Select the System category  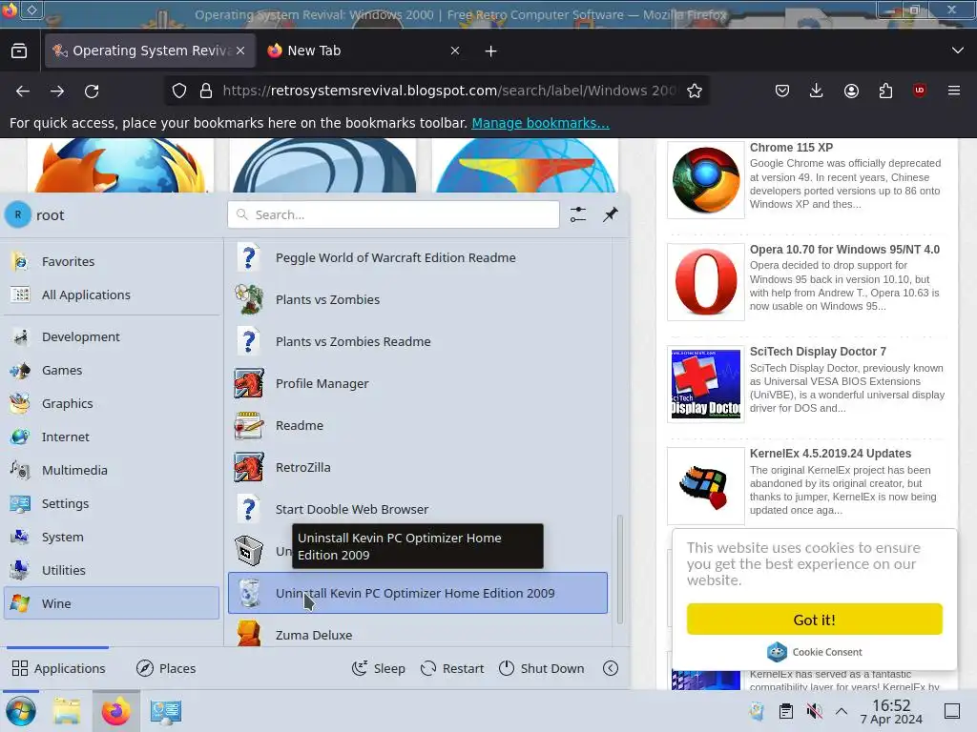(113, 537)
